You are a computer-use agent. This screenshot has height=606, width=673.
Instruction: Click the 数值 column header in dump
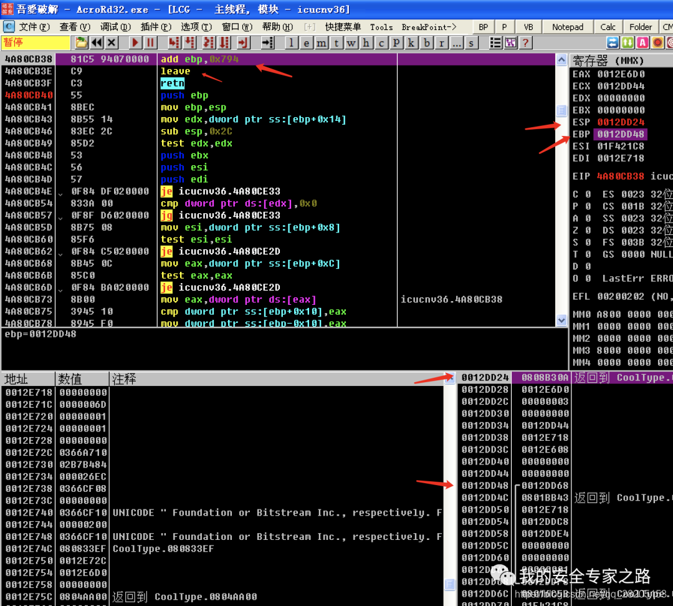click(82, 379)
